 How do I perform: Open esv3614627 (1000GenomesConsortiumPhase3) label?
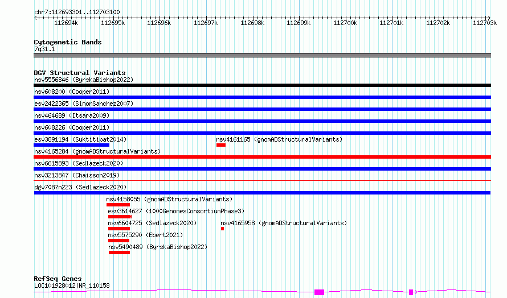click(x=176, y=211)
